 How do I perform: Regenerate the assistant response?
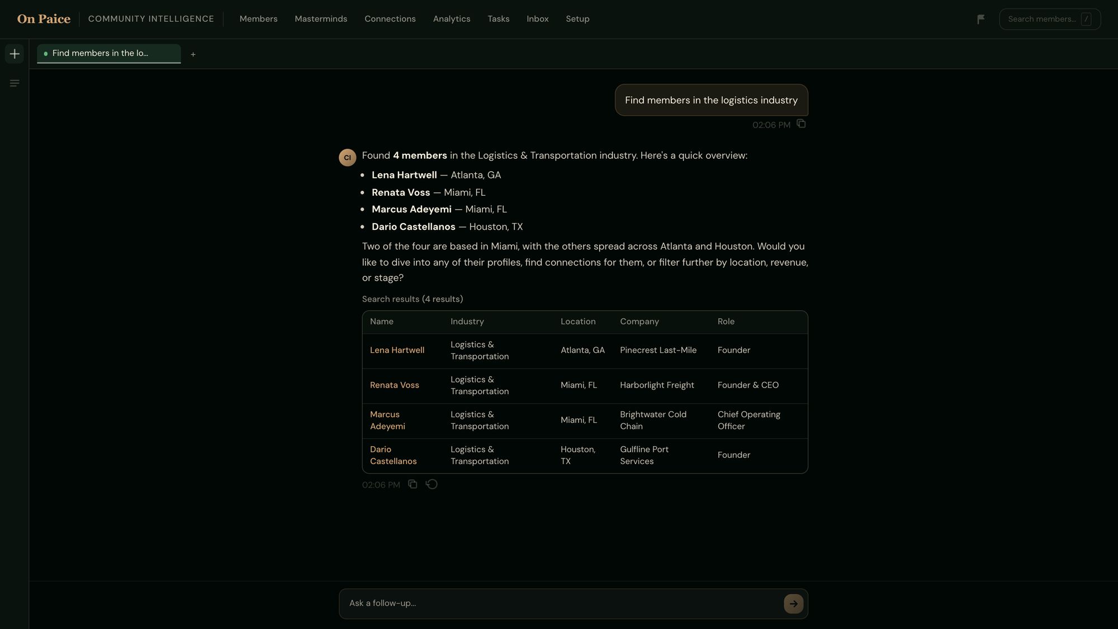coord(432,484)
